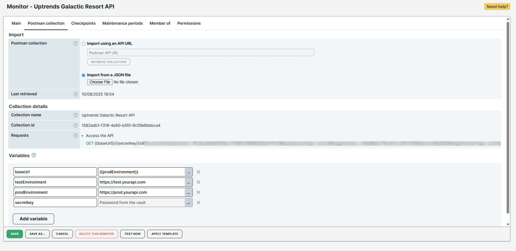516x251 pixels.
Task: Select Import using an API URL
Action: (x=83, y=44)
